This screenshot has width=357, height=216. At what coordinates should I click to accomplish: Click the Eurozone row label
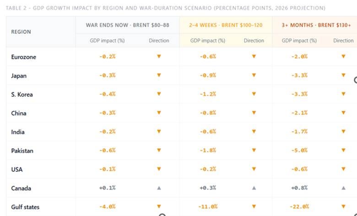click(x=23, y=57)
